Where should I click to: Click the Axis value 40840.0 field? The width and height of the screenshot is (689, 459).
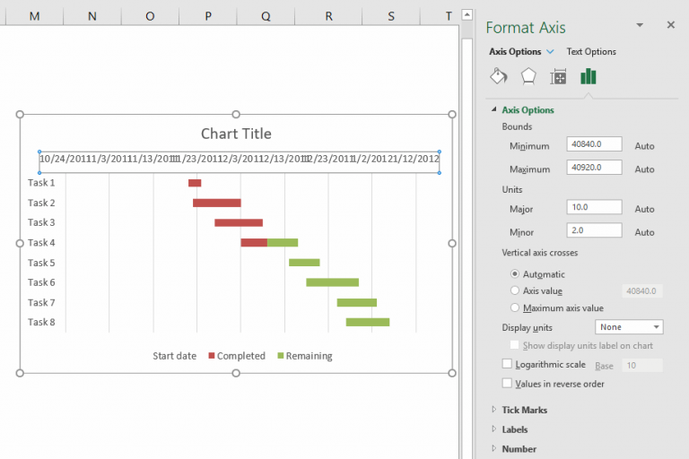(642, 290)
